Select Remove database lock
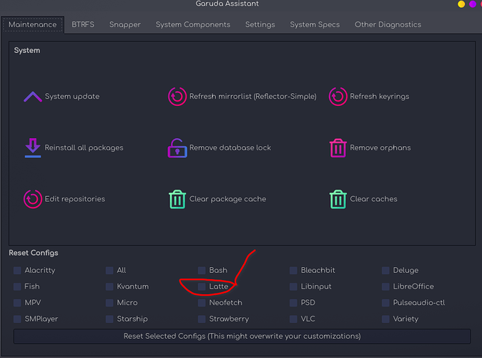482x358 pixels. [230, 147]
